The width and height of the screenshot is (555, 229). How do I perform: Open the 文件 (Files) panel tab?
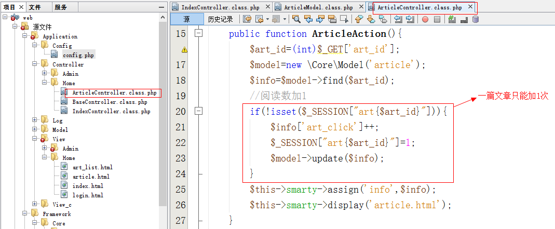pyautogui.click(x=35, y=7)
